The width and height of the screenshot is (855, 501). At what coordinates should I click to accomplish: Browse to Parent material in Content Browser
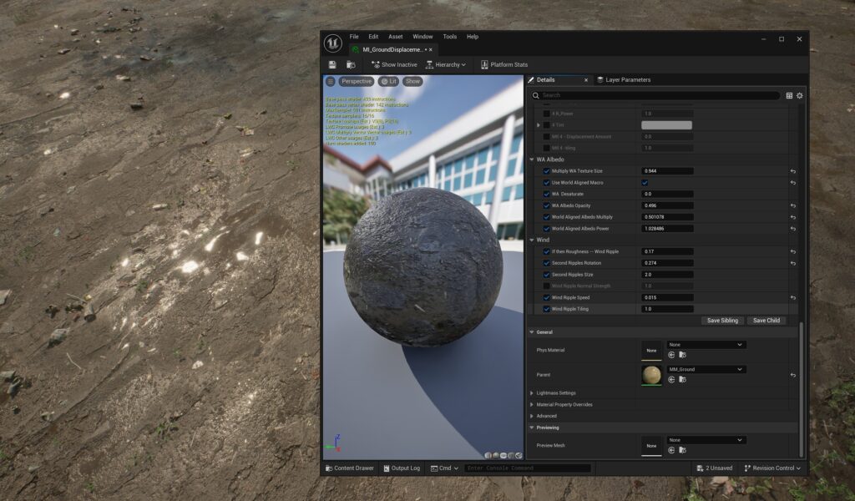(x=682, y=379)
